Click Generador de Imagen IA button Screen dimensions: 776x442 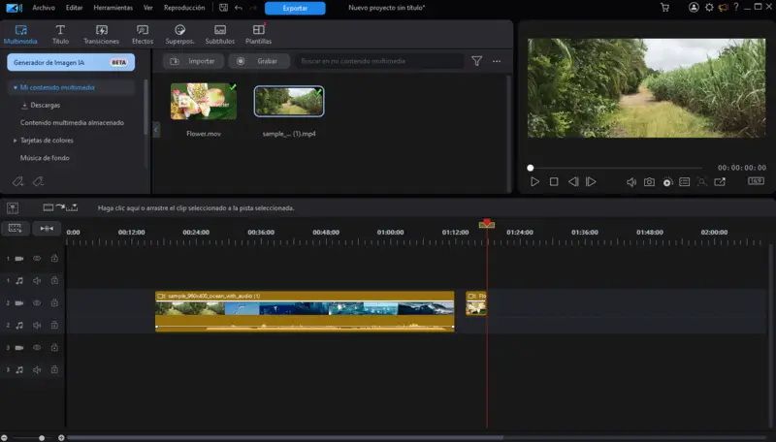pos(71,62)
